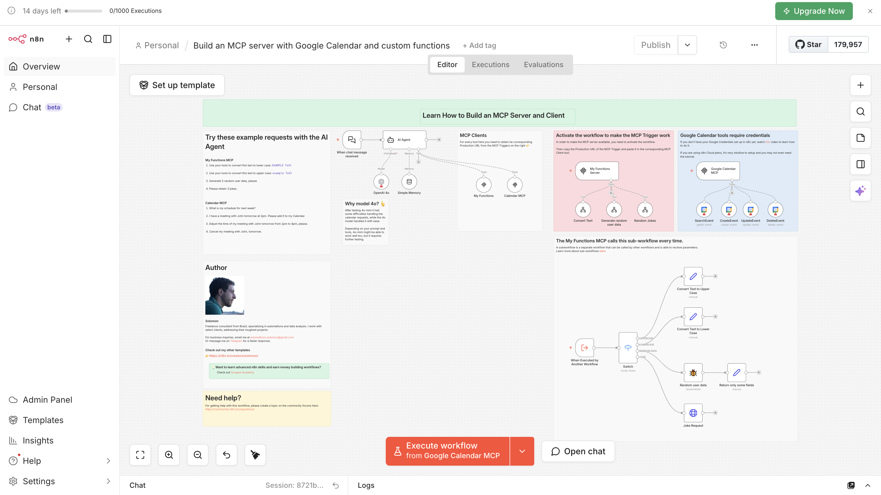The height and width of the screenshot is (495, 881).
Task: Create new item with sidebar plus icon
Action: point(69,39)
